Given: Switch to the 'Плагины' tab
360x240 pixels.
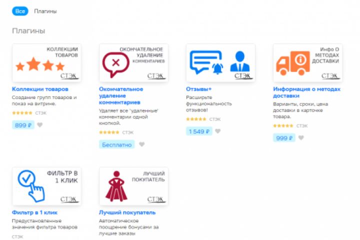Looking at the screenshot, I should 45,11.
